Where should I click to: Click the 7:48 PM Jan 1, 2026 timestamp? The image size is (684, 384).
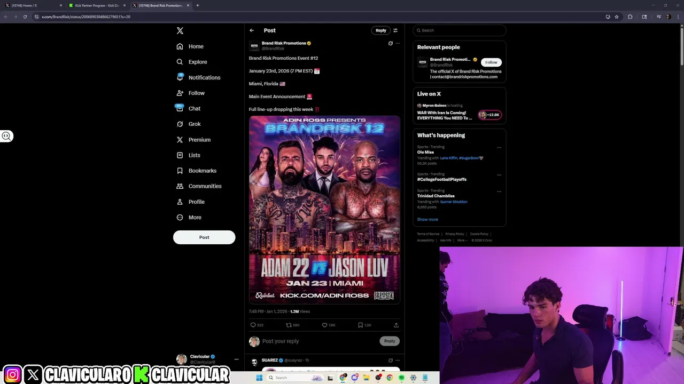pyautogui.click(x=268, y=311)
